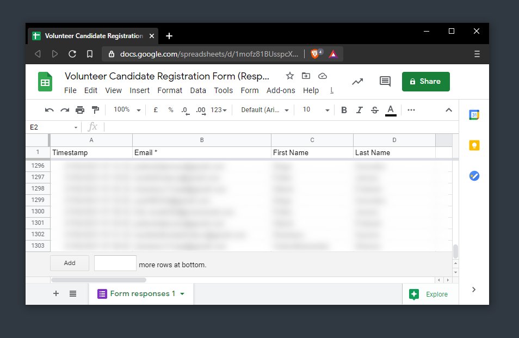Click the vertical scrollbar thumb
Screen dimensions: 519x338
click(455, 251)
